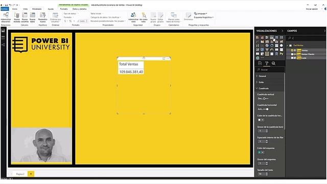Collapse the Visualizaciones pane
Screen dimensions: 327x184
pos(282,31)
